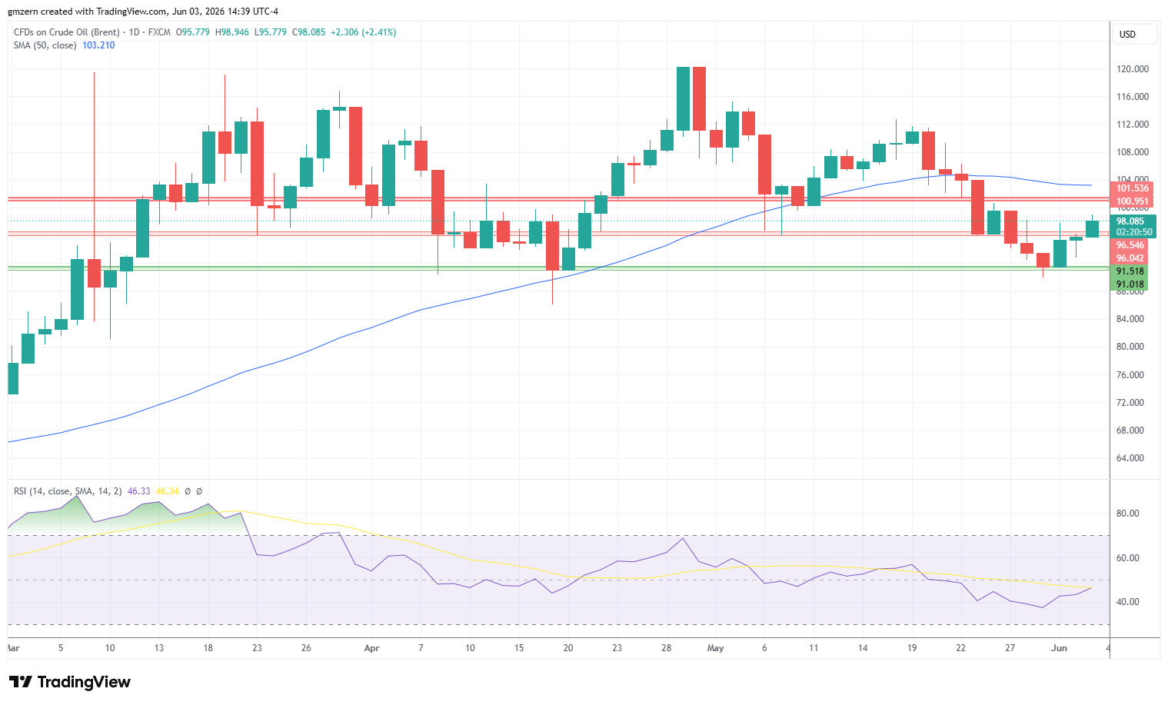Click the red 96.546 price label

(x=1130, y=245)
